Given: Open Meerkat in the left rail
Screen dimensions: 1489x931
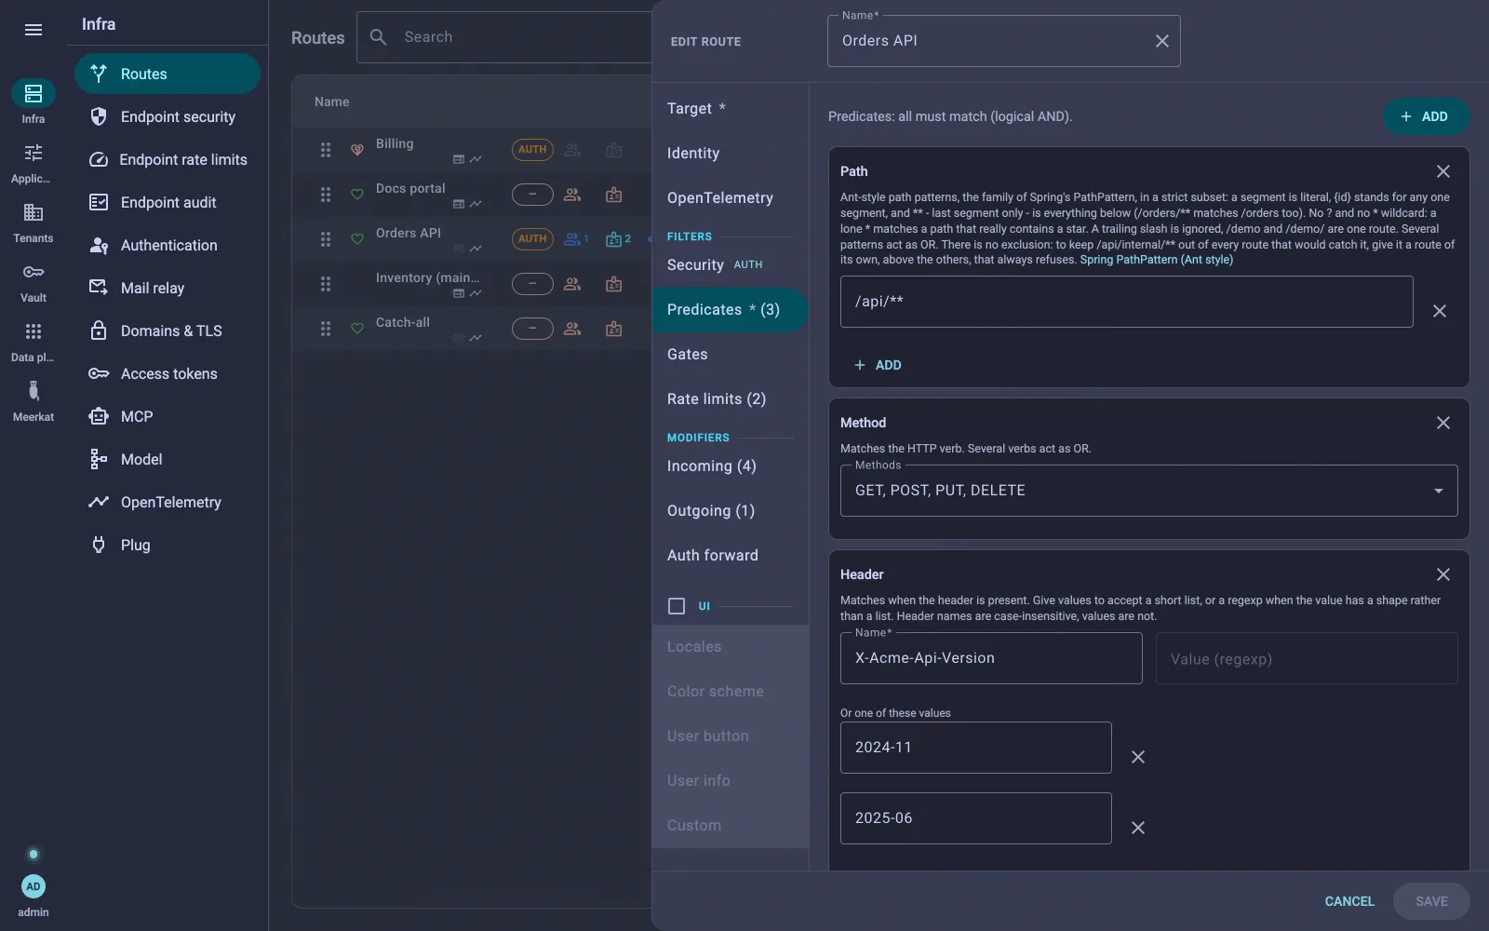Looking at the screenshot, I should 34,401.
